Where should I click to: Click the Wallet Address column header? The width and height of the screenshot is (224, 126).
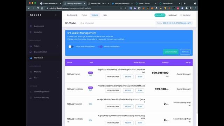[x=139, y=62]
